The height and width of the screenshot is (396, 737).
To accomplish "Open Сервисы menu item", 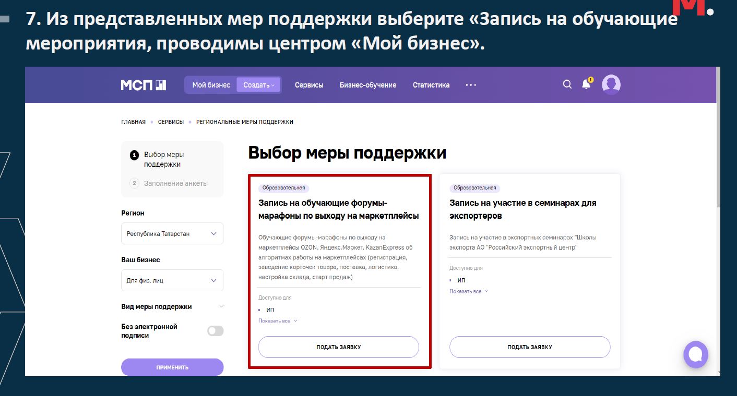I will (309, 85).
